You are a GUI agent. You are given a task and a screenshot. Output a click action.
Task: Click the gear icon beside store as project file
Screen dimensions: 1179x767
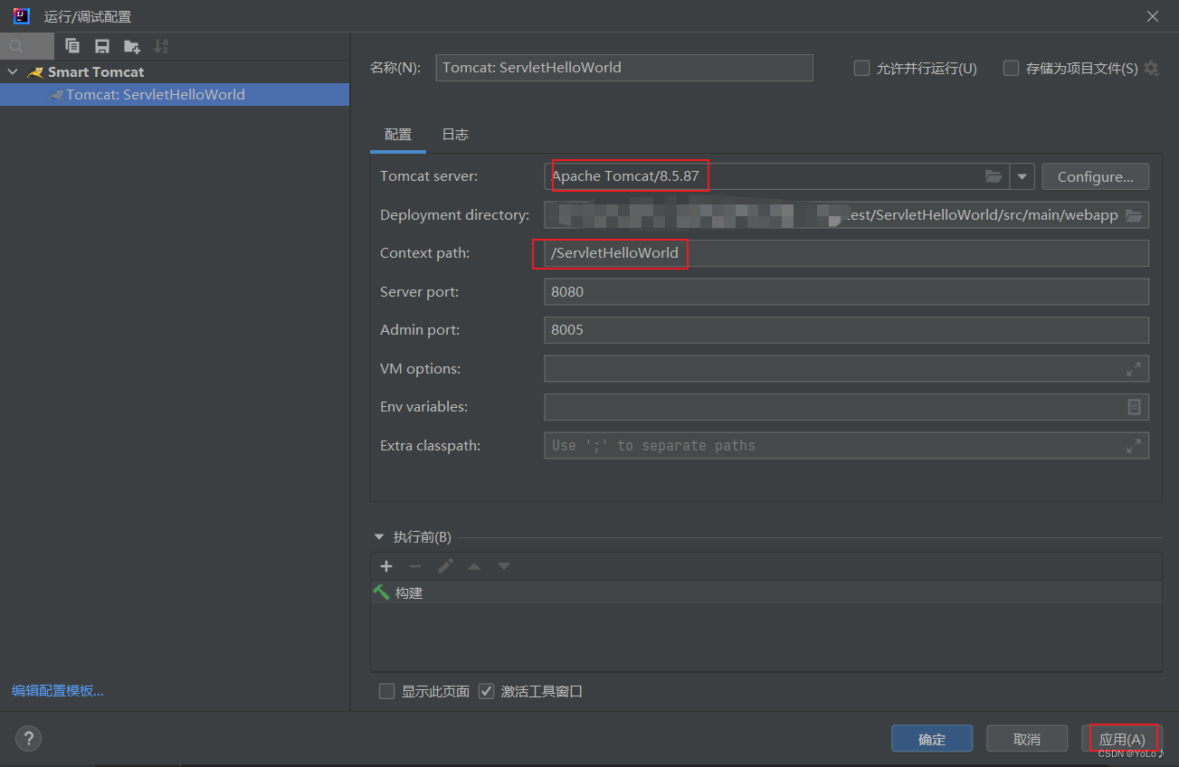click(1151, 68)
